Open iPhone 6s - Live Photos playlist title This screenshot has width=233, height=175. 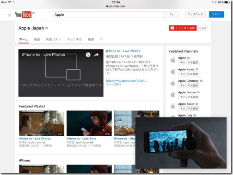35,139
